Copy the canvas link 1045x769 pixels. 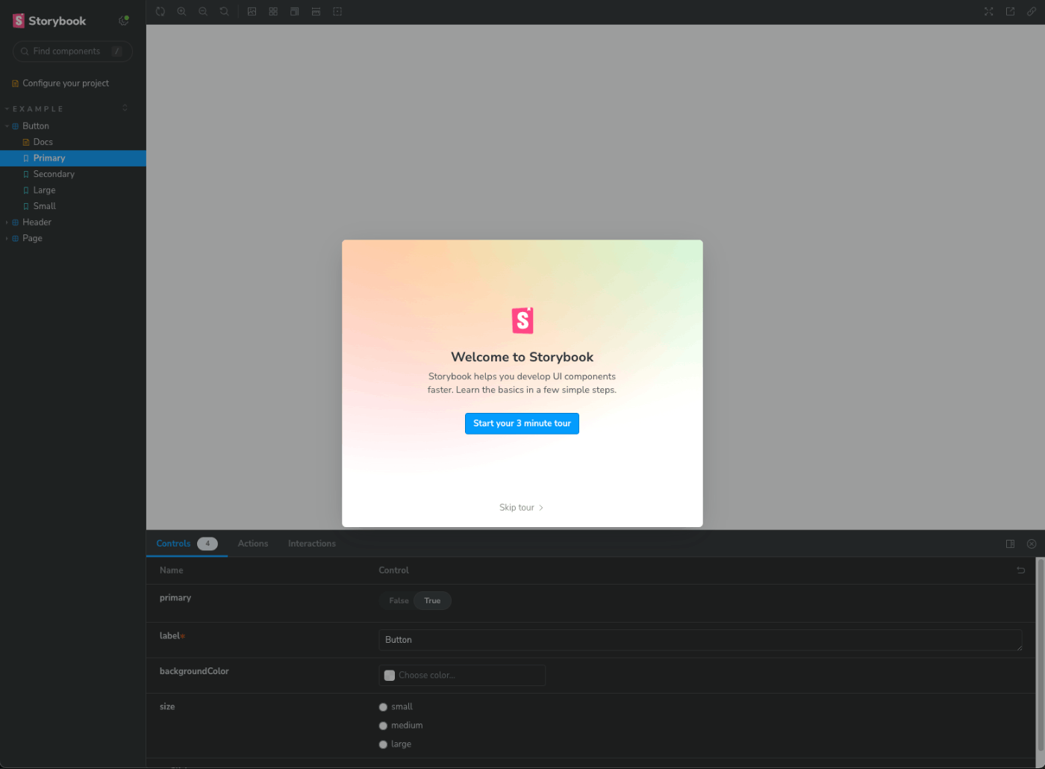(x=1032, y=12)
